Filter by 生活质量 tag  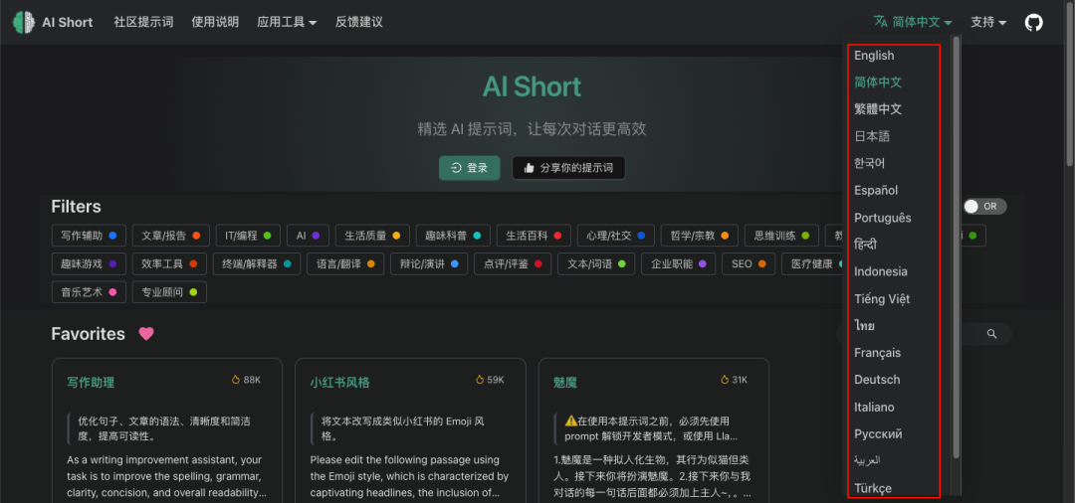[x=372, y=236]
